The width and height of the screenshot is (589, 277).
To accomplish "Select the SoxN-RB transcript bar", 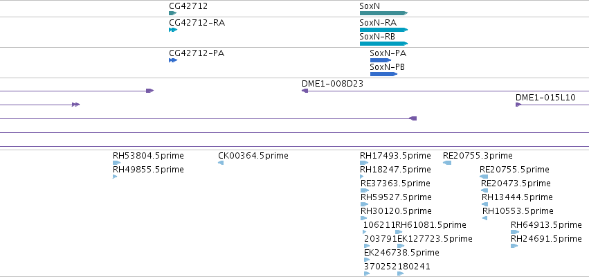I will coord(383,44).
